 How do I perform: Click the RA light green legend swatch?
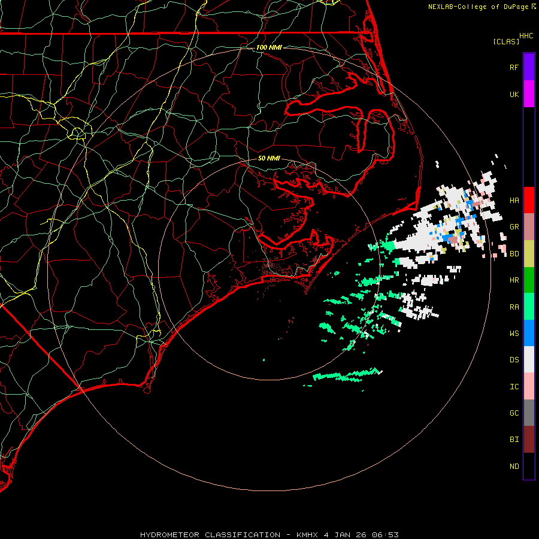pyautogui.click(x=529, y=307)
